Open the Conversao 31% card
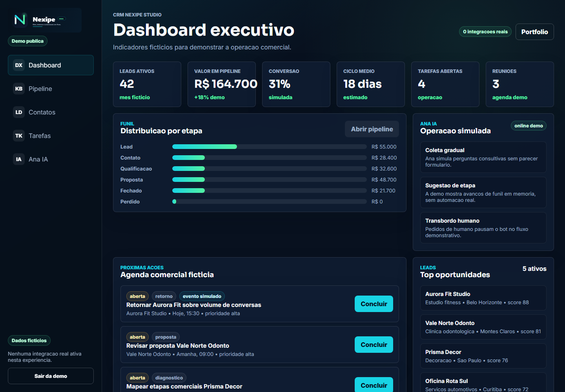This screenshot has width=565, height=392. [296, 84]
